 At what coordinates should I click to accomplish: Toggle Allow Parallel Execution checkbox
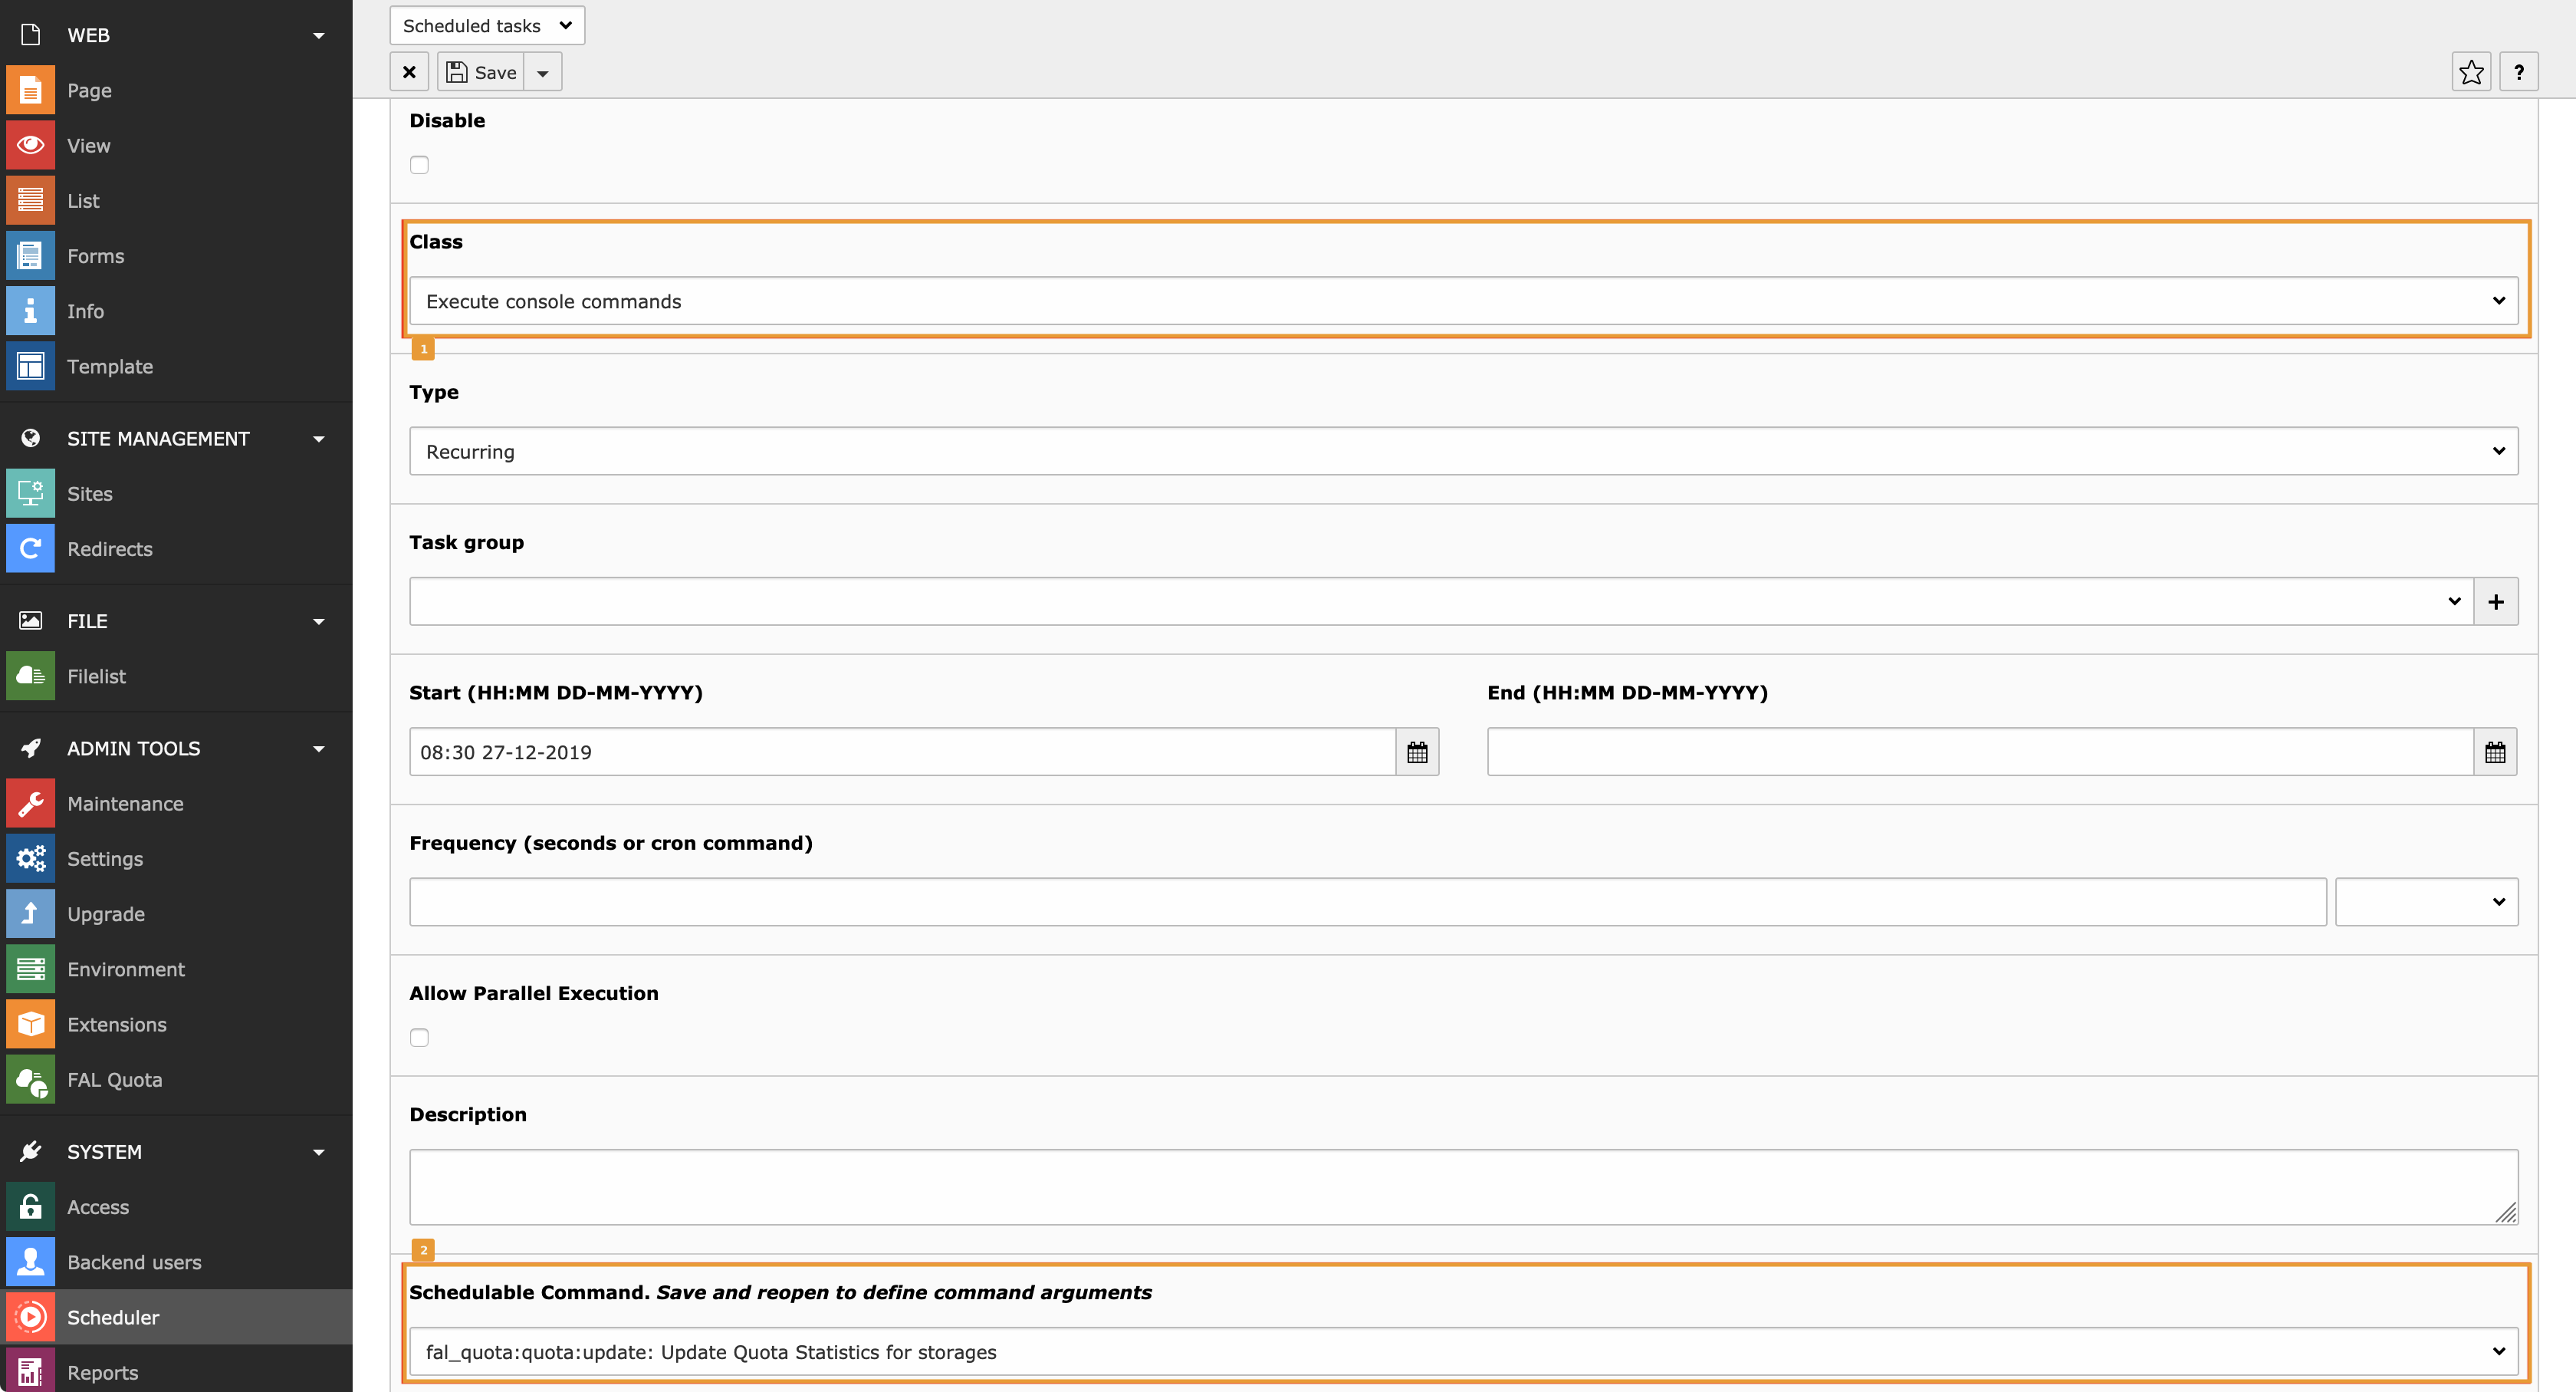pos(419,1038)
